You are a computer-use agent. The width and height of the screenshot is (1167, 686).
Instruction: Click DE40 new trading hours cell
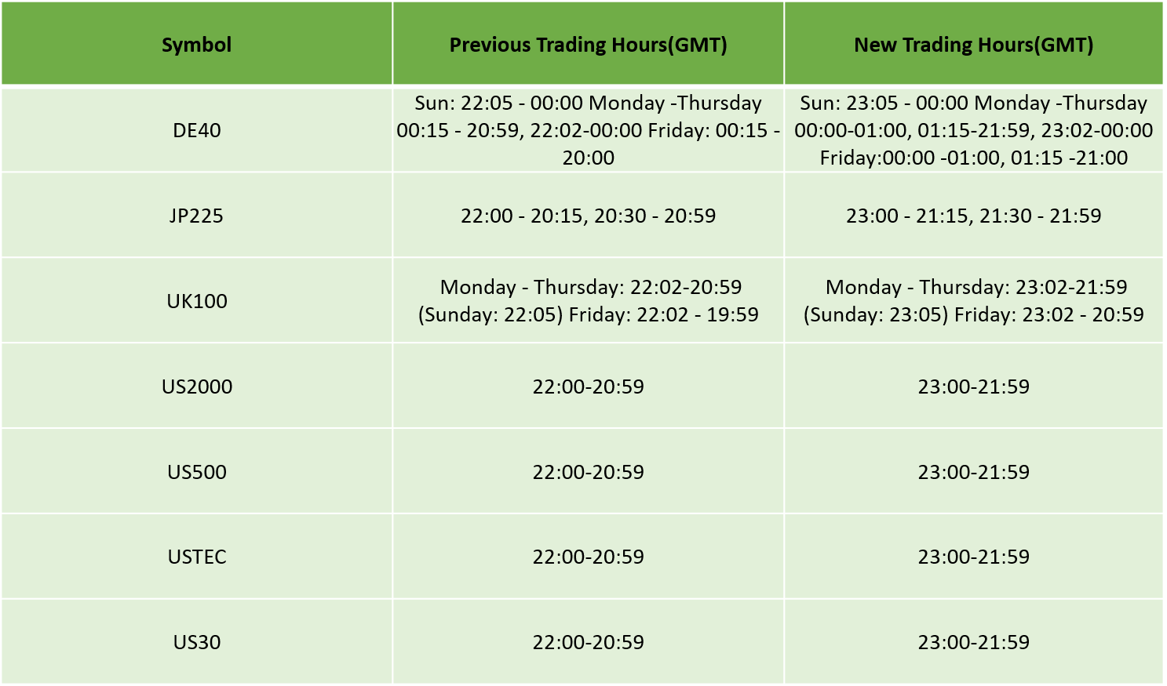[973, 130]
